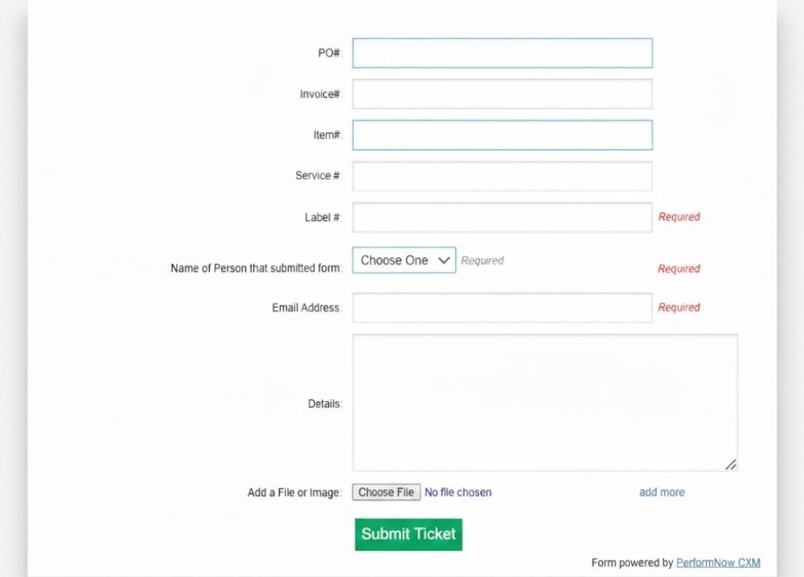Click the Name of Person that submitted form label
Image resolution: width=804 pixels, height=577 pixels.
click(x=258, y=268)
